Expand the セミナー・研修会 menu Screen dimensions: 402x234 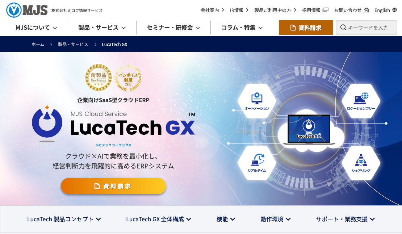173,28
